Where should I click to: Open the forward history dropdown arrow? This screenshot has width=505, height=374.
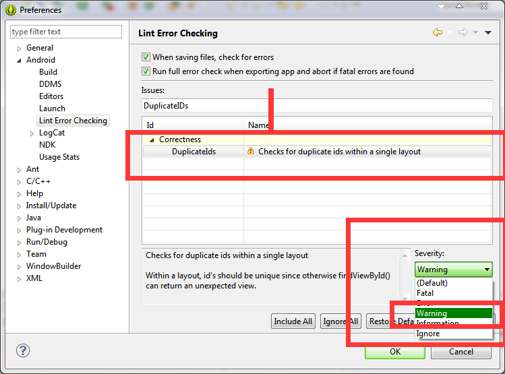[x=475, y=32]
